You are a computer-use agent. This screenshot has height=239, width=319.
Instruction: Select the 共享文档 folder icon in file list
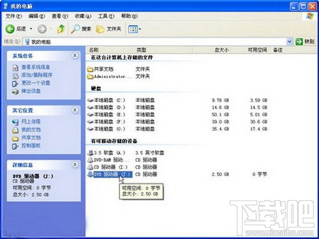pyautogui.click(x=90, y=69)
